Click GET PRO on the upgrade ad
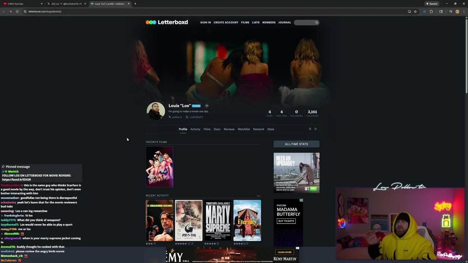Screen dimensions: 468x263 point(311,188)
